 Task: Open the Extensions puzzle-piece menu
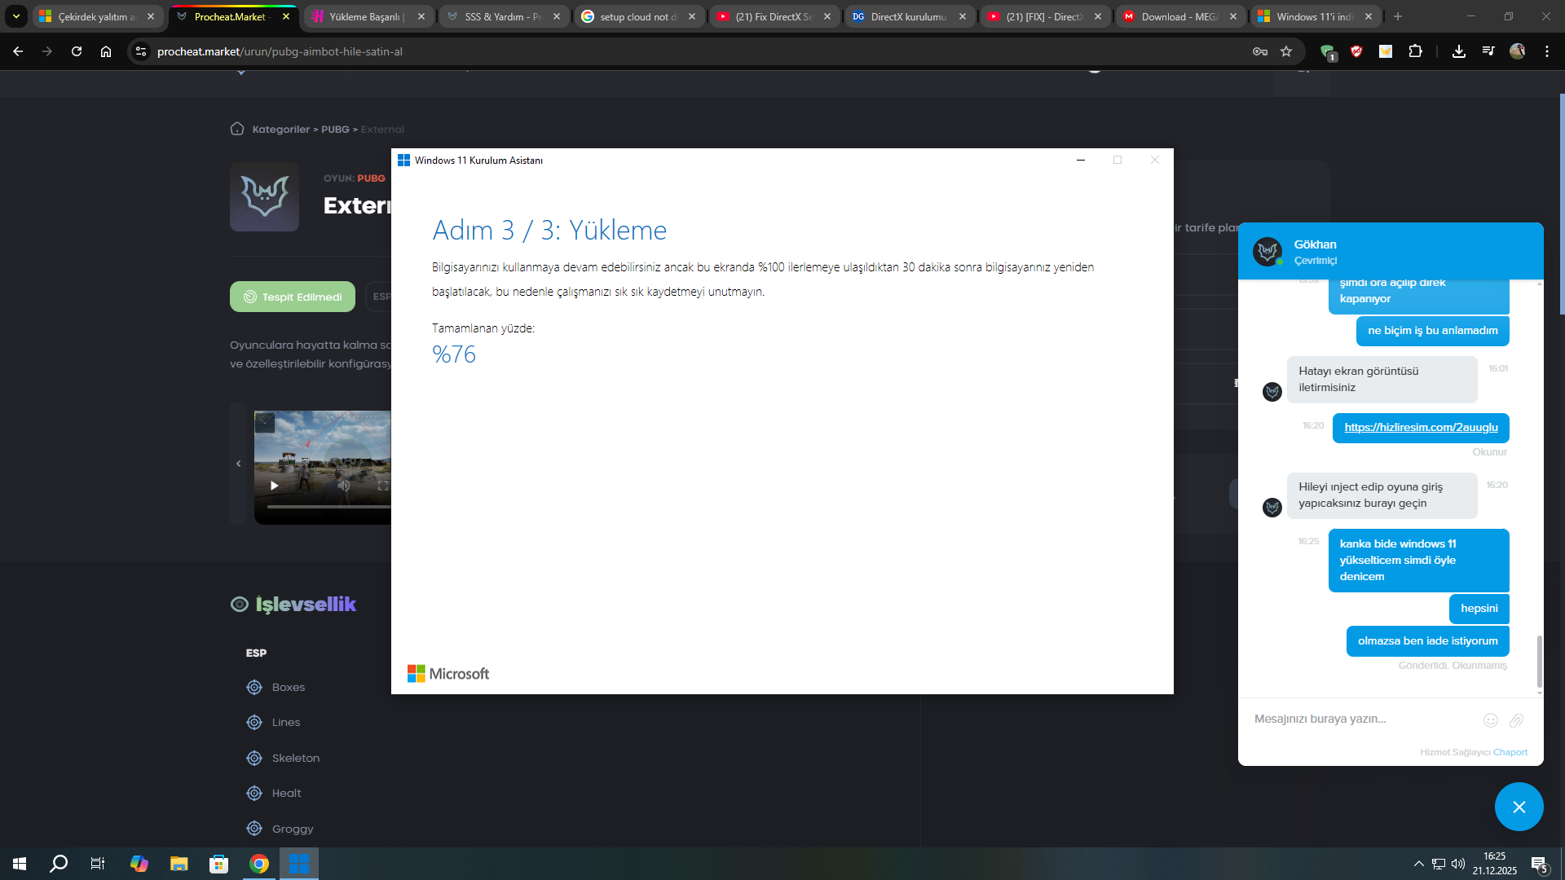1416,51
